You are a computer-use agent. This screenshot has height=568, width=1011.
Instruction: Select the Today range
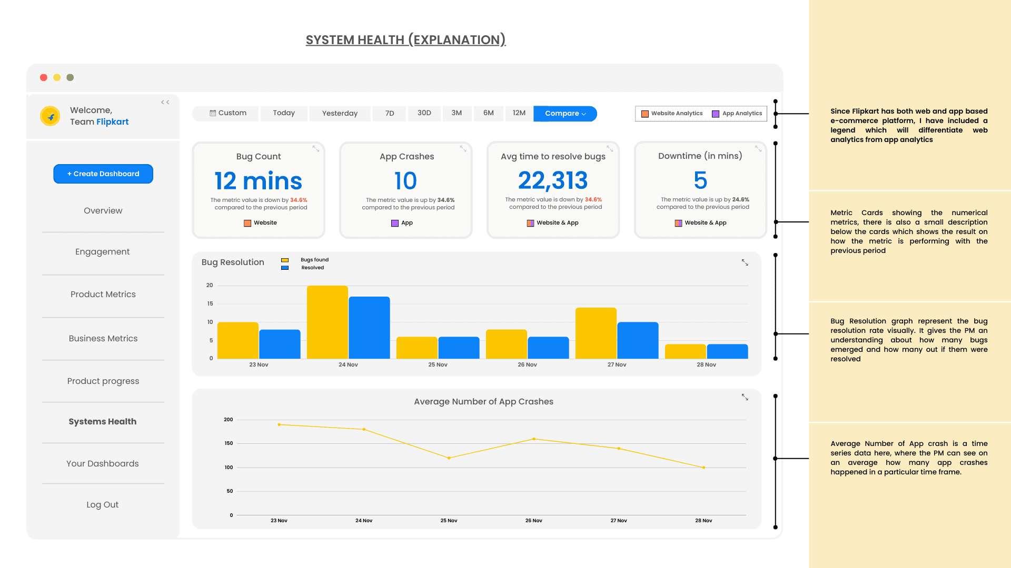pos(284,113)
